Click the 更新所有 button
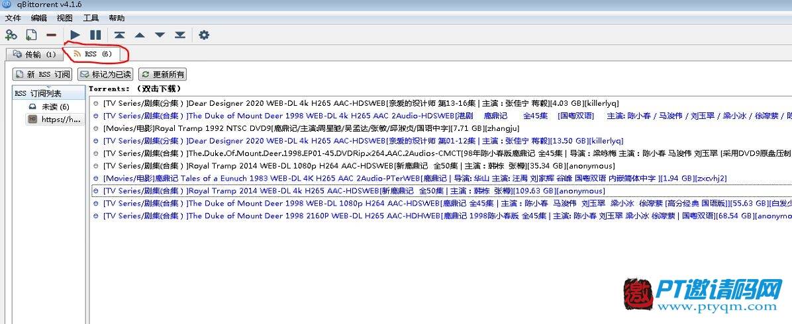This screenshot has width=792, height=324. click(x=162, y=74)
